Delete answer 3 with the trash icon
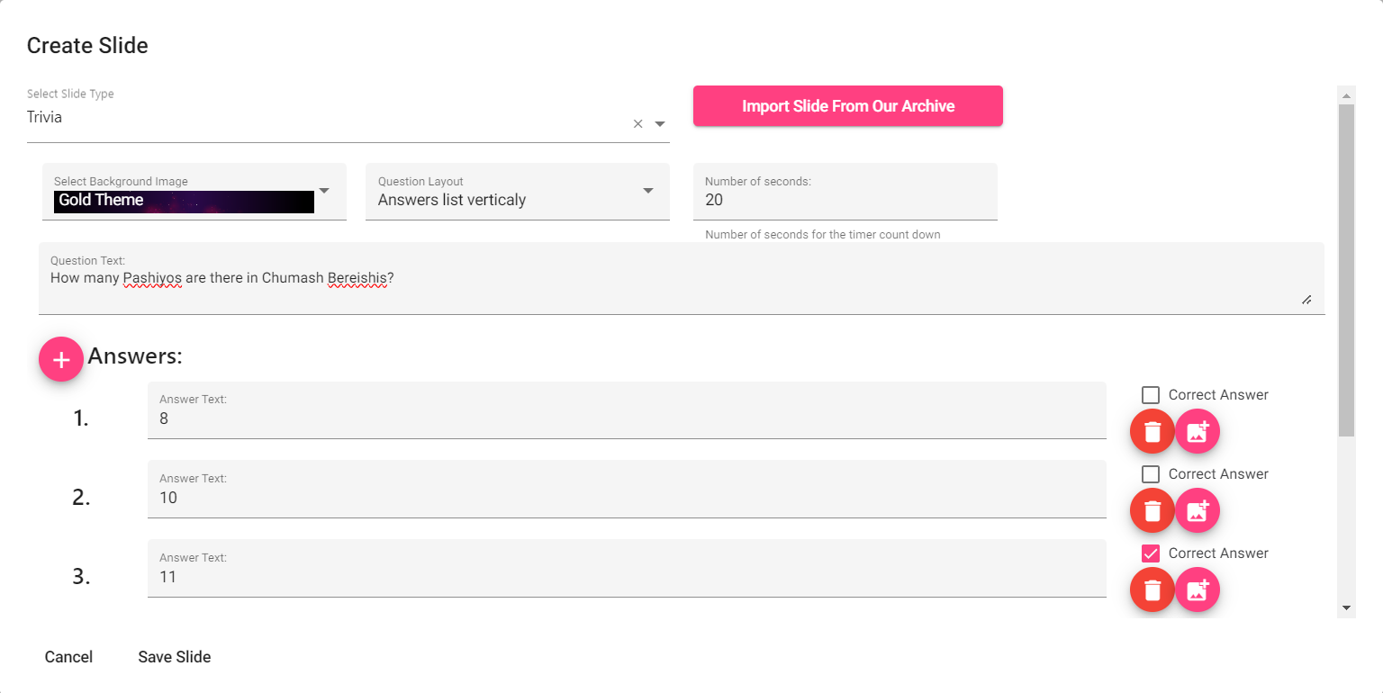1383x693 pixels. 1152,590
